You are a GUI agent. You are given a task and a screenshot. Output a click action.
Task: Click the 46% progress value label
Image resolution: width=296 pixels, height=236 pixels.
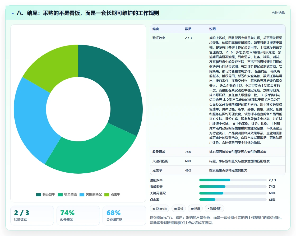pyautogui.click(x=272, y=200)
